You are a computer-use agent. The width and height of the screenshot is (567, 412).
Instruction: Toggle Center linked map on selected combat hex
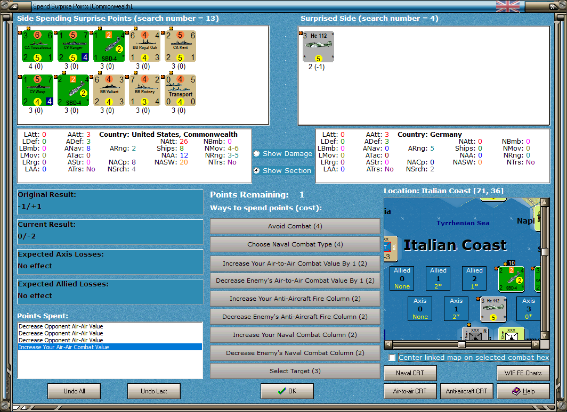tap(392, 358)
